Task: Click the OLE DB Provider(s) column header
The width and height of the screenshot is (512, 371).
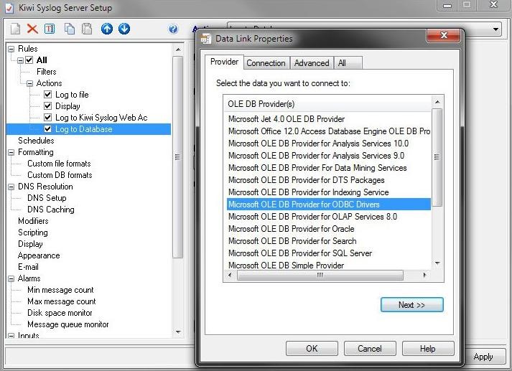Action: (328, 104)
